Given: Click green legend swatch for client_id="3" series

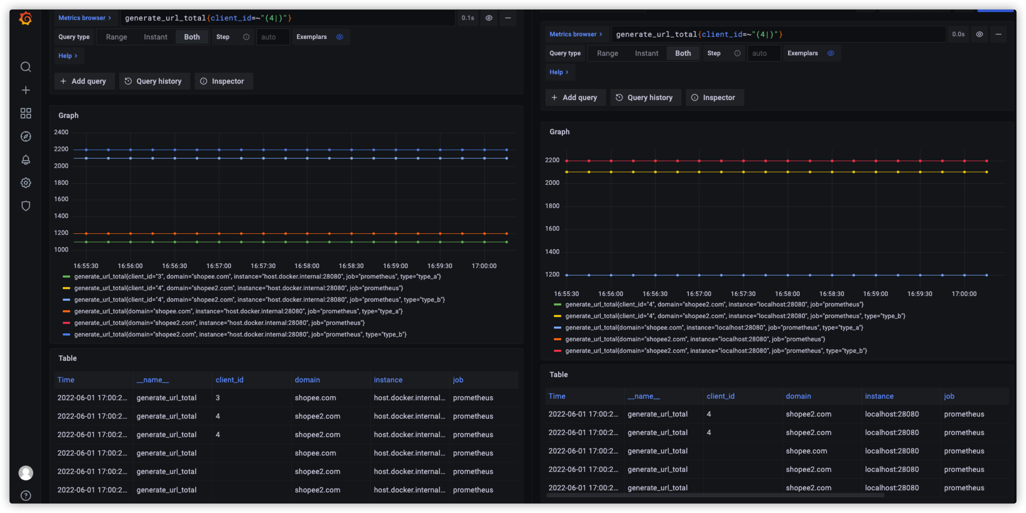Looking at the screenshot, I should [x=66, y=277].
